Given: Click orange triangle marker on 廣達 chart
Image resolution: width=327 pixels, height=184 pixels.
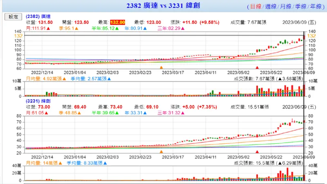Looking at the screenshot, I should pyautogui.click(x=161, y=67).
